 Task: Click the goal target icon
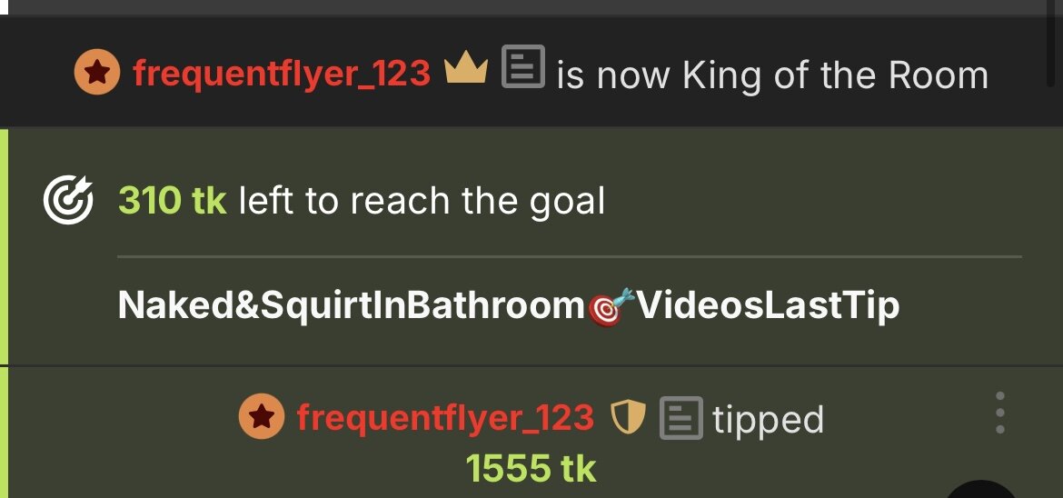pos(68,199)
